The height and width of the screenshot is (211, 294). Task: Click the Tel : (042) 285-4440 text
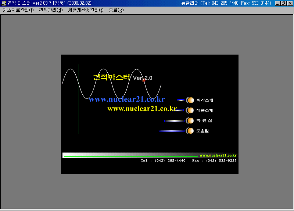pos(163,160)
